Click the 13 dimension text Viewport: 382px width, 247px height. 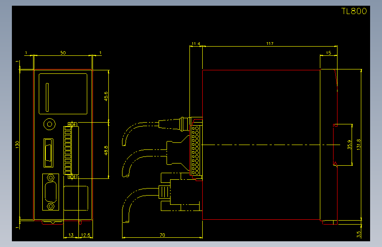coord(70,235)
